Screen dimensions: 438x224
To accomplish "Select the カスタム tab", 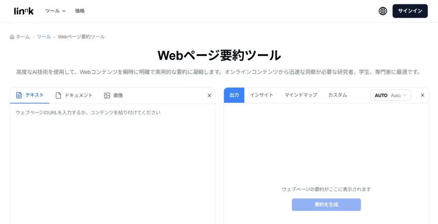I will 337,95.
